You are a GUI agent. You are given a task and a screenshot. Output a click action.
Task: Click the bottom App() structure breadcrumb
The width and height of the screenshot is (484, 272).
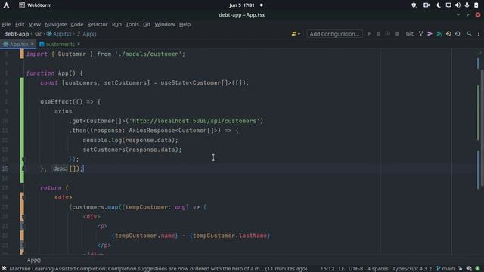click(x=33, y=260)
